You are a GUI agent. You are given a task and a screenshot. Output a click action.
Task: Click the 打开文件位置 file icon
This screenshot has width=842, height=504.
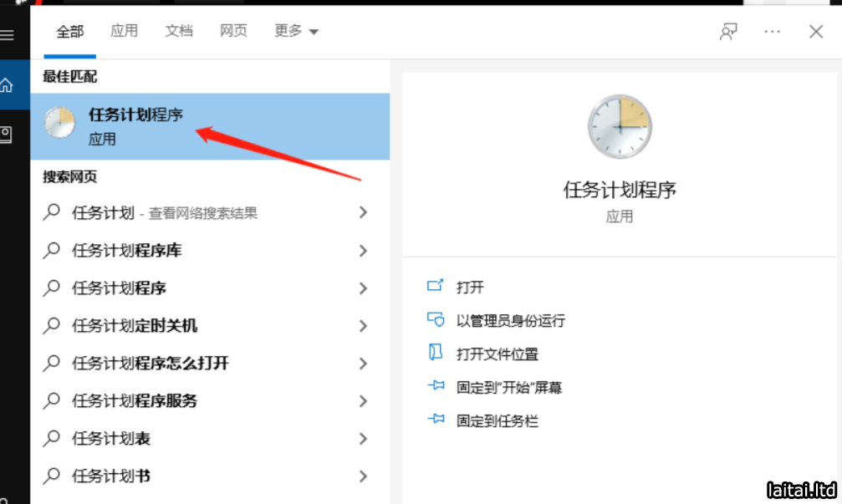(435, 353)
